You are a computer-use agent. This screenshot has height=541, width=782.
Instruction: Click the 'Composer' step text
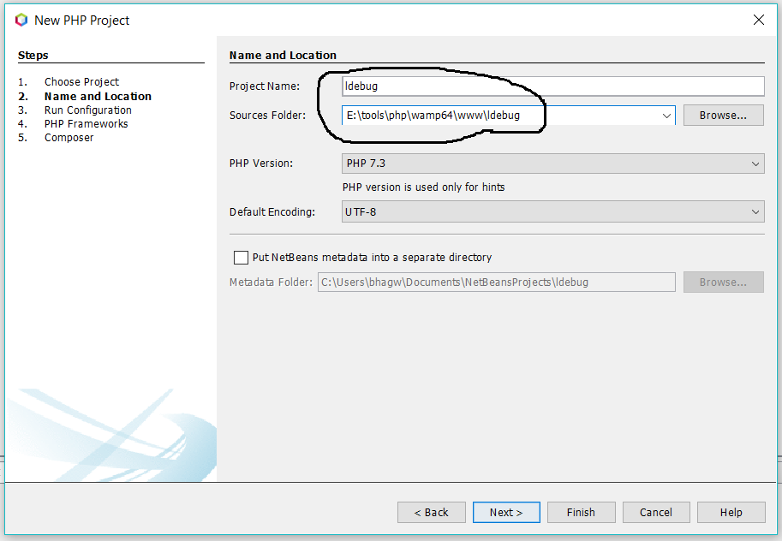69,138
